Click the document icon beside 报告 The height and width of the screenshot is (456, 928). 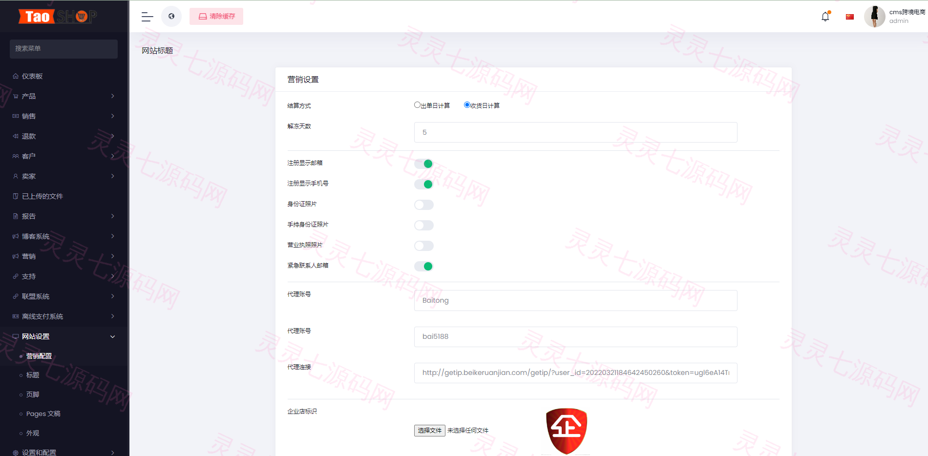(x=16, y=216)
